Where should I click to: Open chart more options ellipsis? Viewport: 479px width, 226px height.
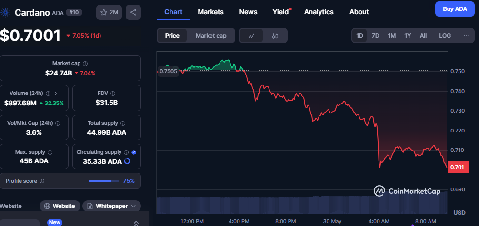[x=467, y=36]
